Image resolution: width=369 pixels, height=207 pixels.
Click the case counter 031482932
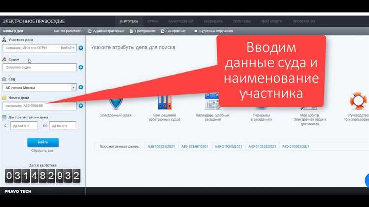point(43,176)
